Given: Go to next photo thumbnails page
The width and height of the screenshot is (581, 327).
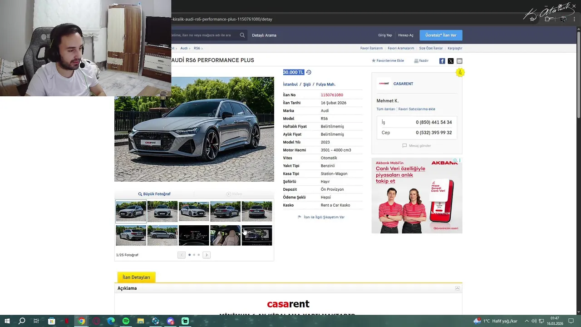Looking at the screenshot, I should coord(207,255).
